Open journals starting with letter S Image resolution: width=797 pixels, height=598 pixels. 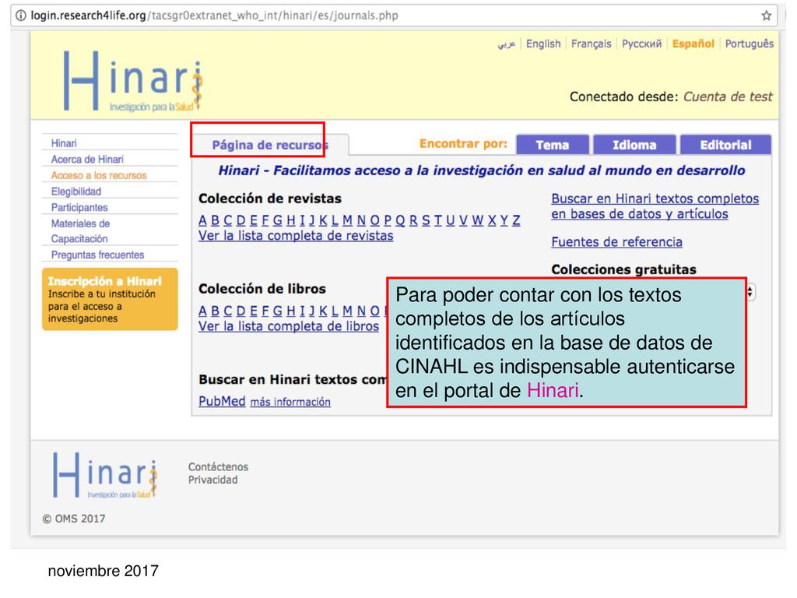pos(426,220)
